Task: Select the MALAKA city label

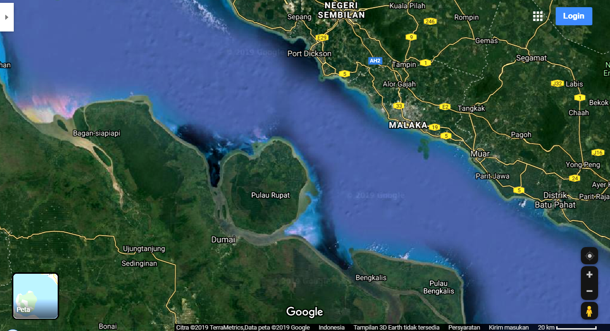Action: click(x=408, y=125)
